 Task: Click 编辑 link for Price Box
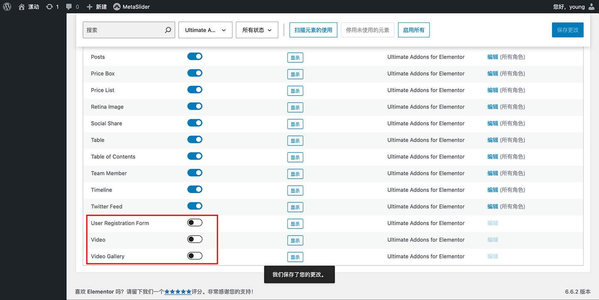(493, 74)
